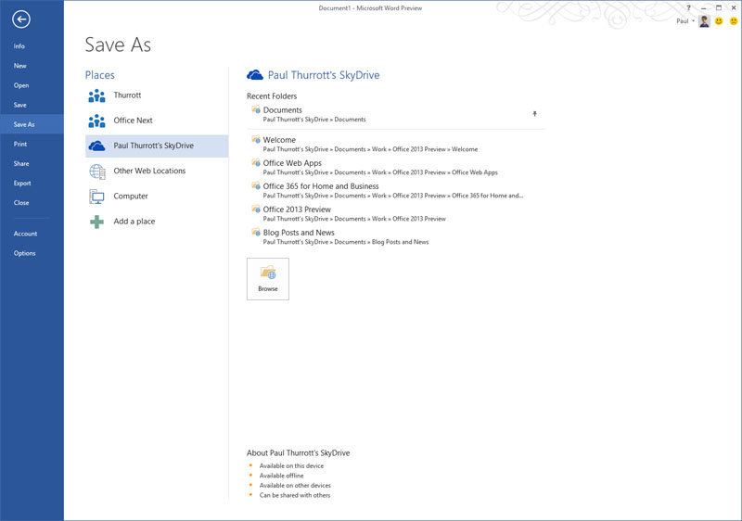This screenshot has height=521, width=742.
Task: Open the Export tab
Action: (x=22, y=184)
